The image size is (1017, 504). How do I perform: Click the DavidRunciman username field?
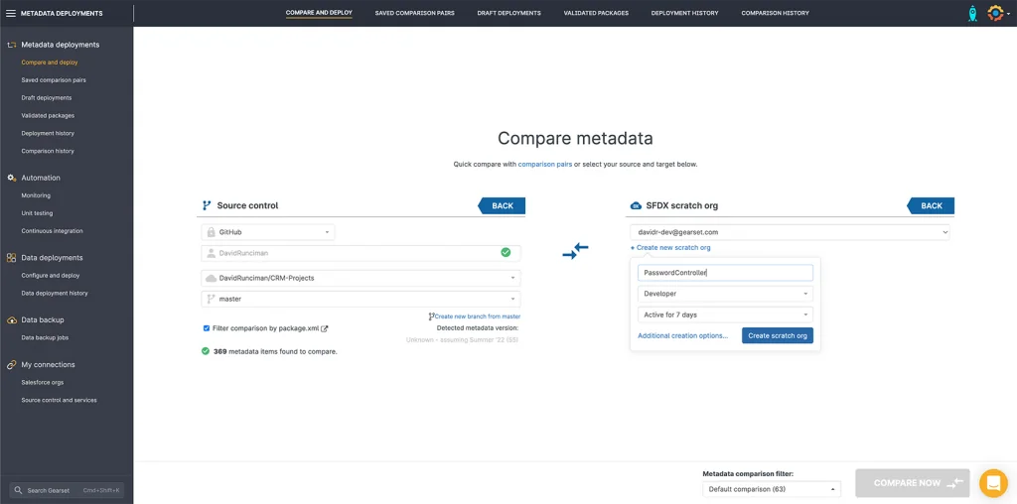tap(361, 253)
